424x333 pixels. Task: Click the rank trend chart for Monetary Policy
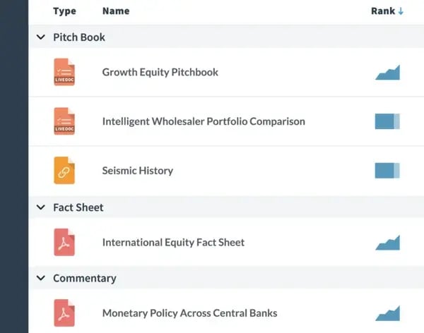tap(387, 313)
